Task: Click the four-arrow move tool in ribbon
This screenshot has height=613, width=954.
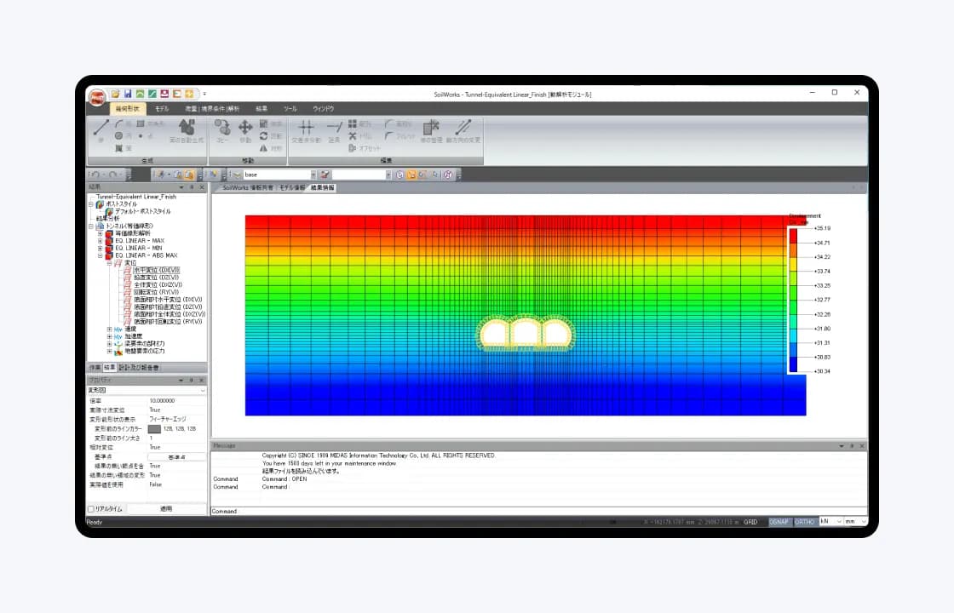Action: click(x=245, y=127)
